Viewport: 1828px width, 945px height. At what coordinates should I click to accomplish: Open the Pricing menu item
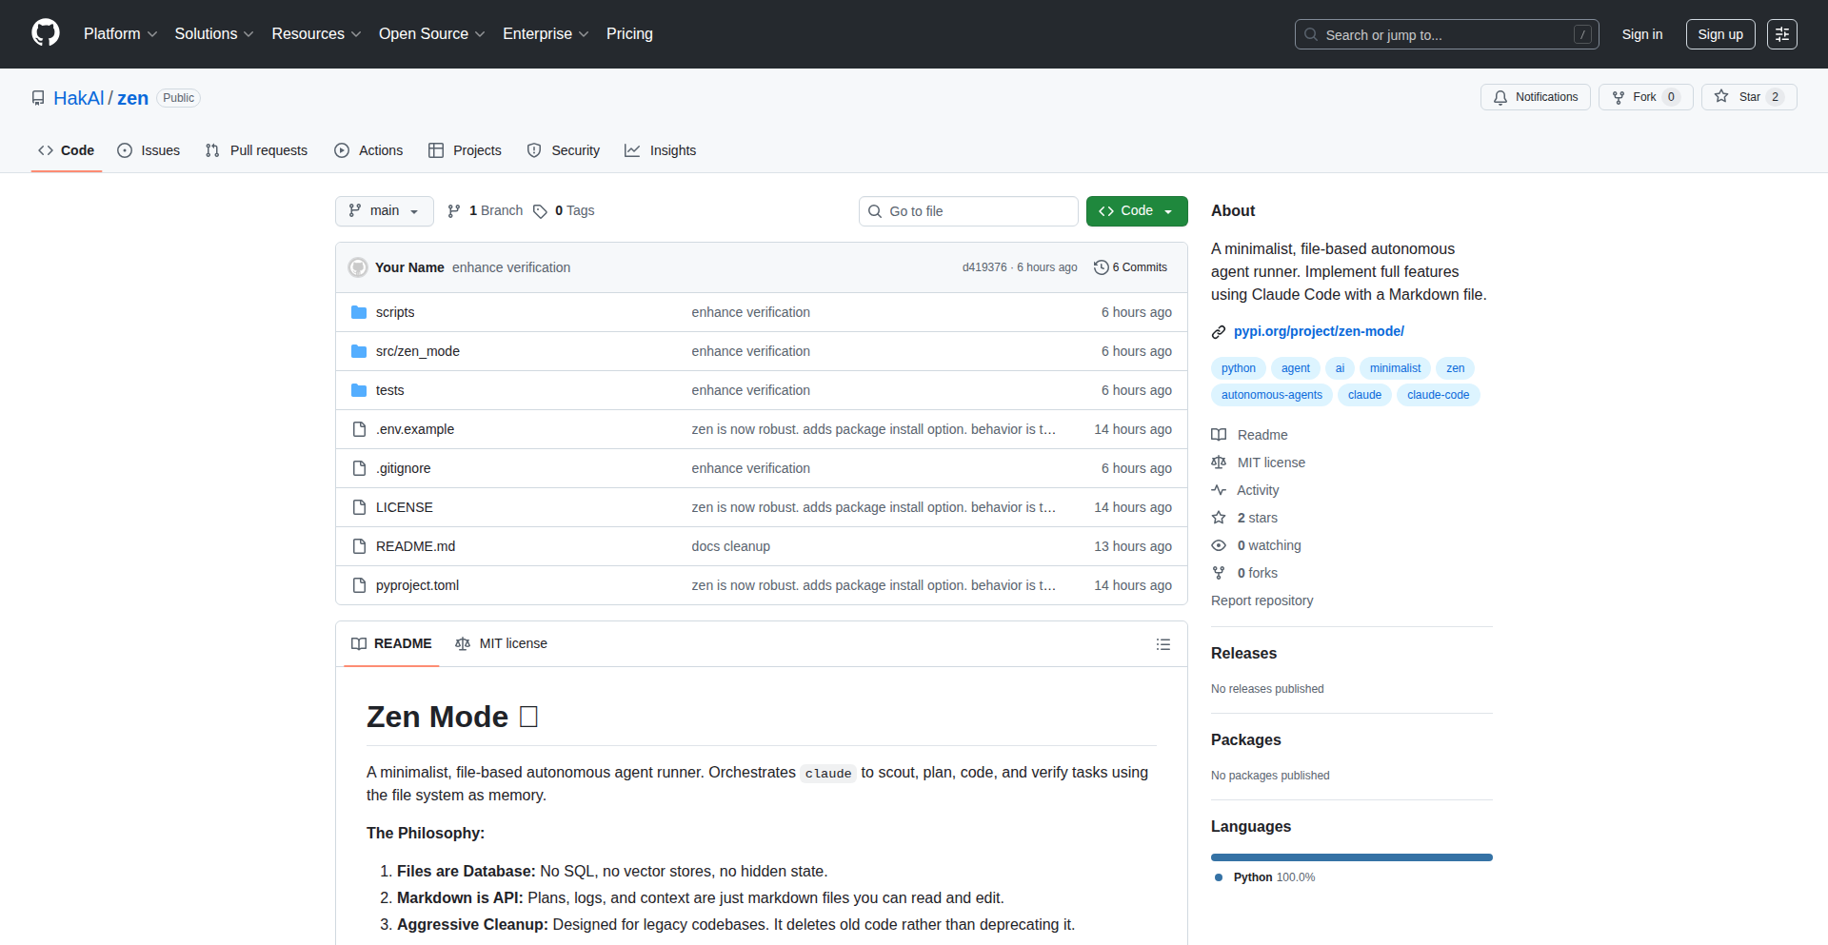pyautogui.click(x=629, y=34)
